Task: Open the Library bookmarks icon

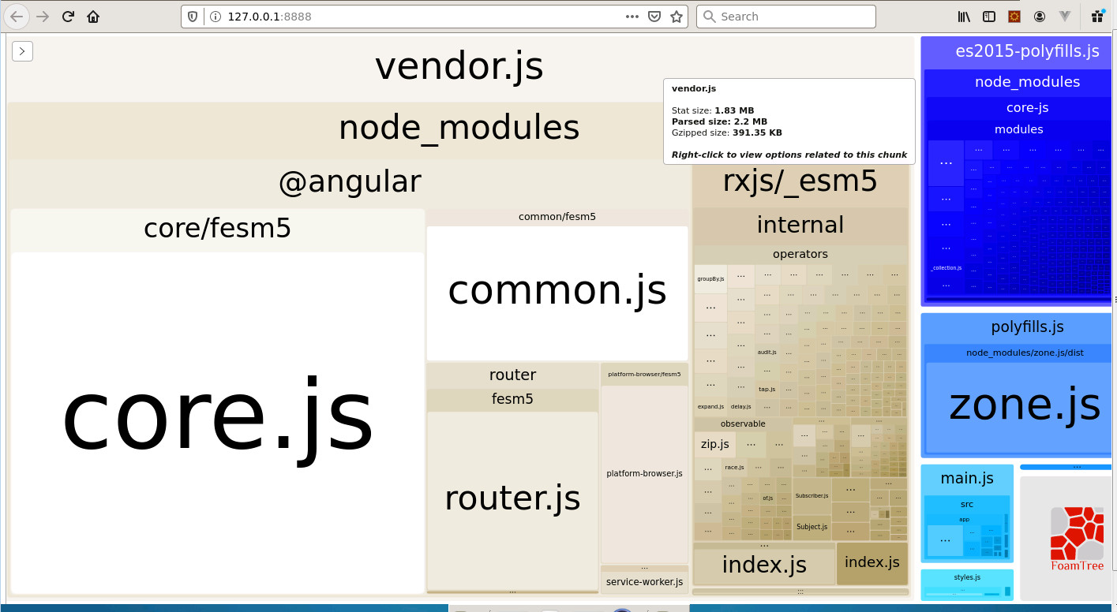Action: 964,17
